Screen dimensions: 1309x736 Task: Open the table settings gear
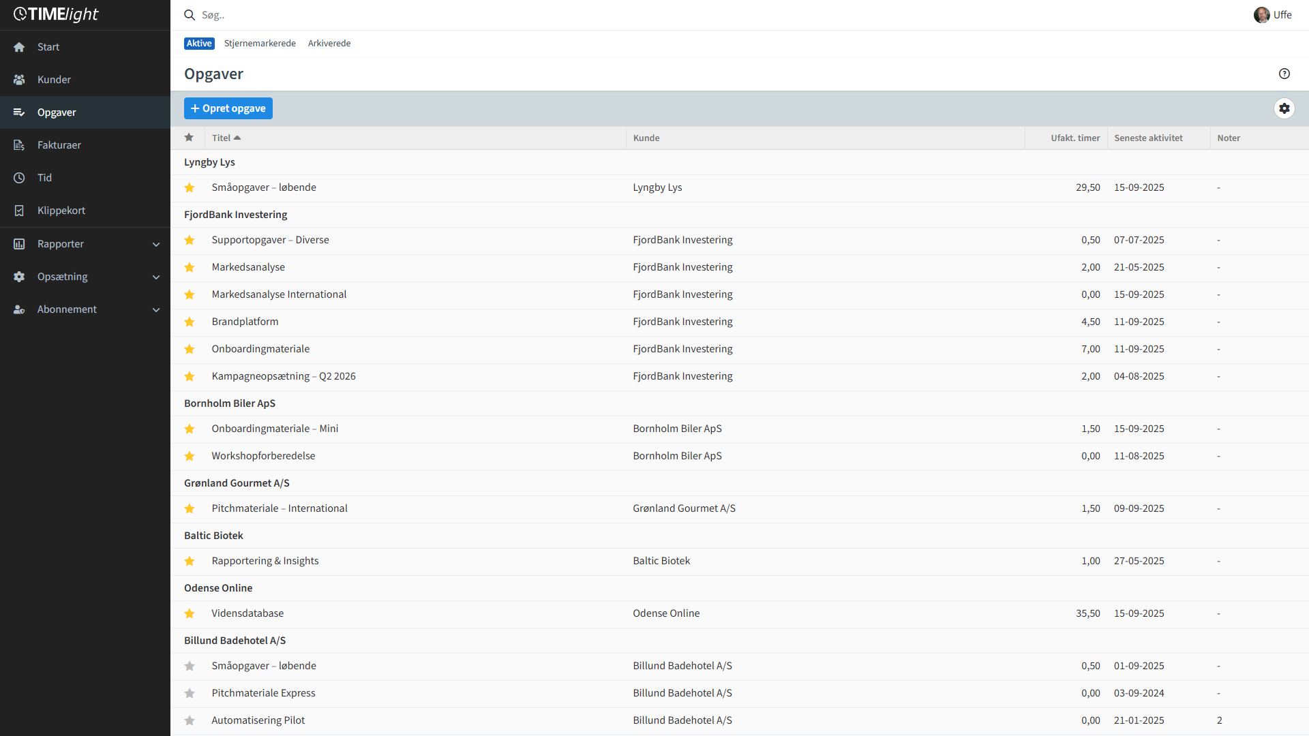[1284, 108]
